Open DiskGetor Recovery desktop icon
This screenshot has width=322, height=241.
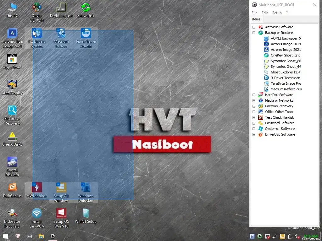pos(12,218)
